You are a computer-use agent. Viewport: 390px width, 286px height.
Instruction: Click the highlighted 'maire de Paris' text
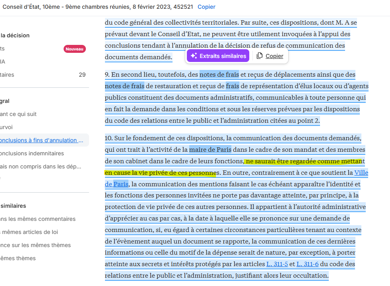tap(210, 150)
